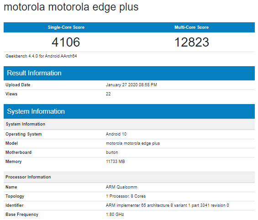
Task: Select the Multi-Core Score header
Action: click(x=191, y=27)
